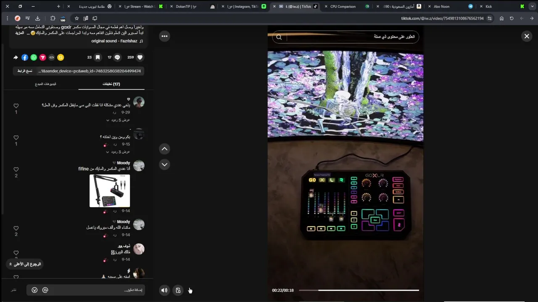Screen dimensions: 538x302
Task: Open the browser downloads icon
Action: pos(37,18)
